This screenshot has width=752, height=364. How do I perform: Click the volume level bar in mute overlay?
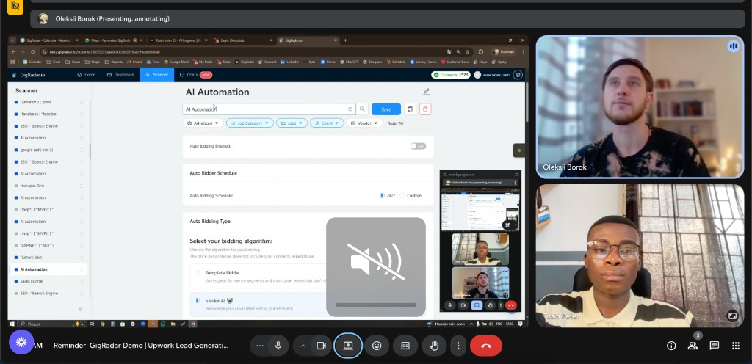(376, 305)
